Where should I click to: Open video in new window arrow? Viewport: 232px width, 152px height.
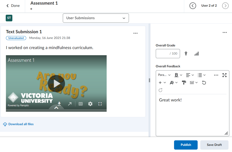click(70, 104)
